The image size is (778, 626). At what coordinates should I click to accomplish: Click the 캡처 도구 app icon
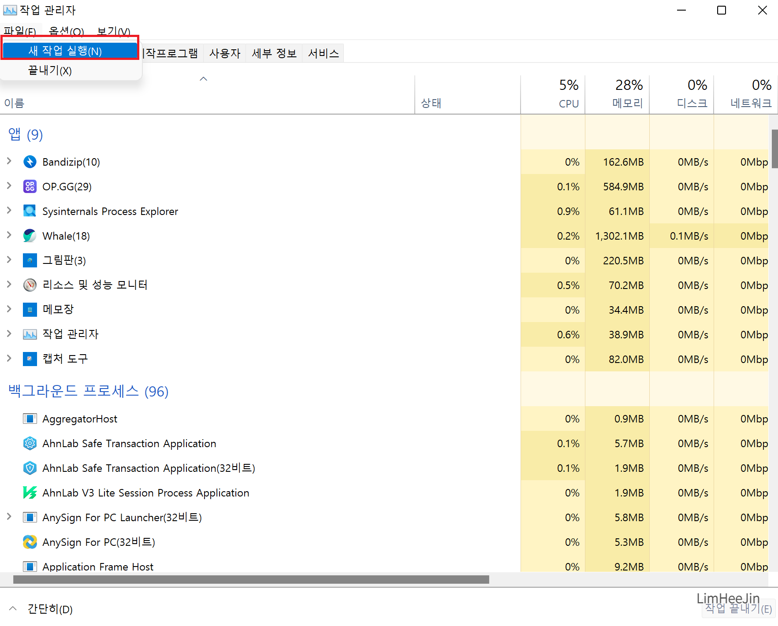(x=30, y=359)
